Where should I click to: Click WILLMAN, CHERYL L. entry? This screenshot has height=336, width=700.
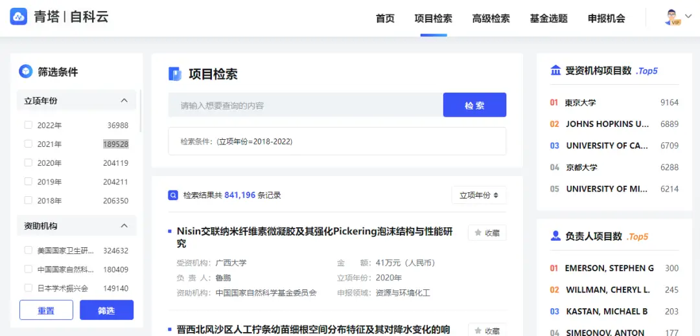[608, 289]
